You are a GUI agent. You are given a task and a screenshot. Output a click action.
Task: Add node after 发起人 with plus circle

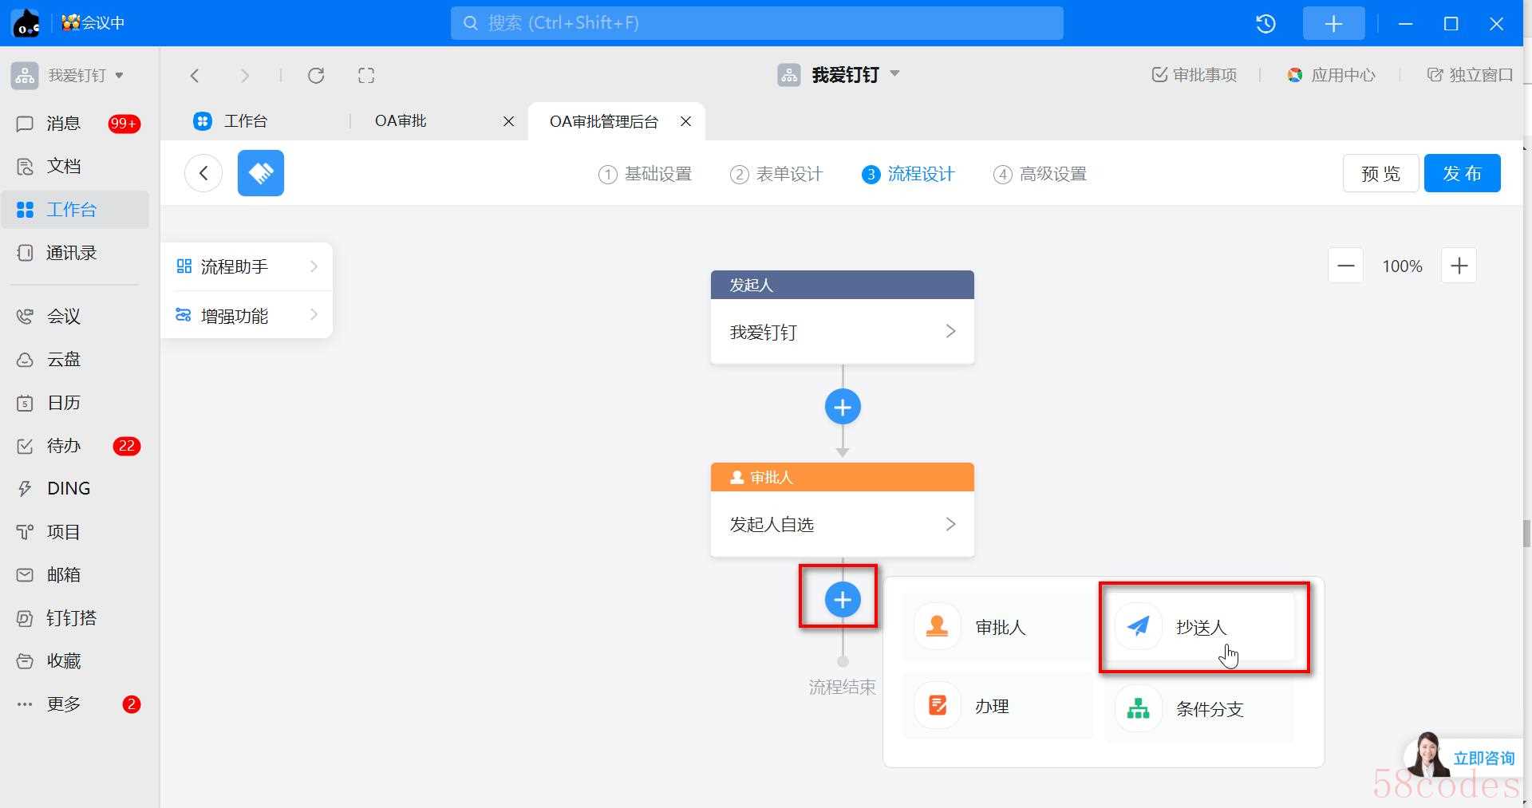pyautogui.click(x=843, y=408)
